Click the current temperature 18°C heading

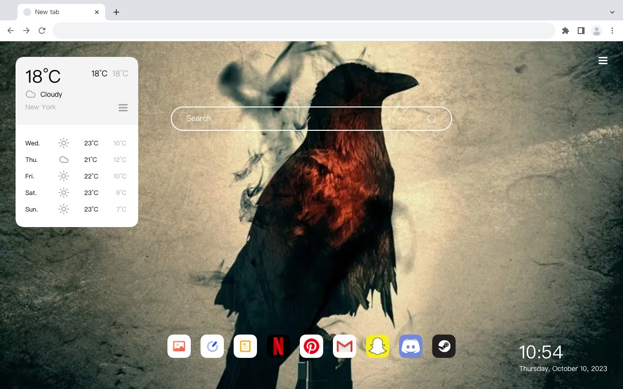tap(43, 76)
